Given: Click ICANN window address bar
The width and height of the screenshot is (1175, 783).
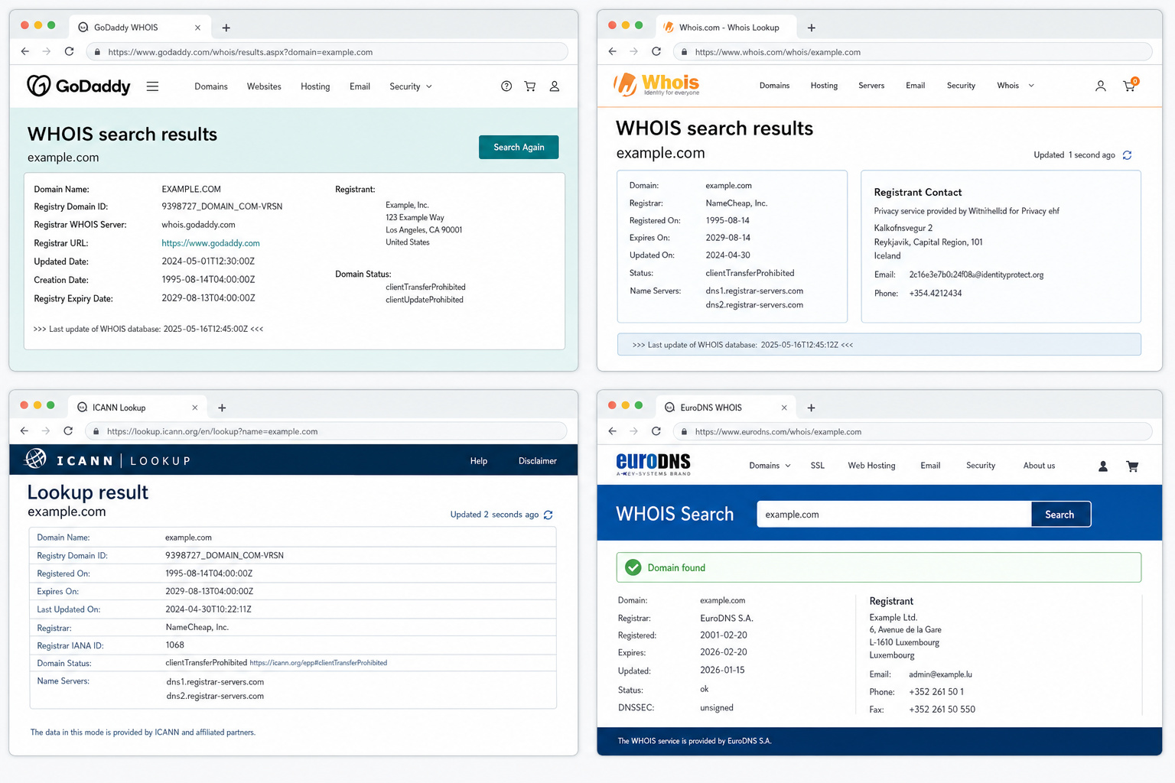Looking at the screenshot, I should coord(327,431).
